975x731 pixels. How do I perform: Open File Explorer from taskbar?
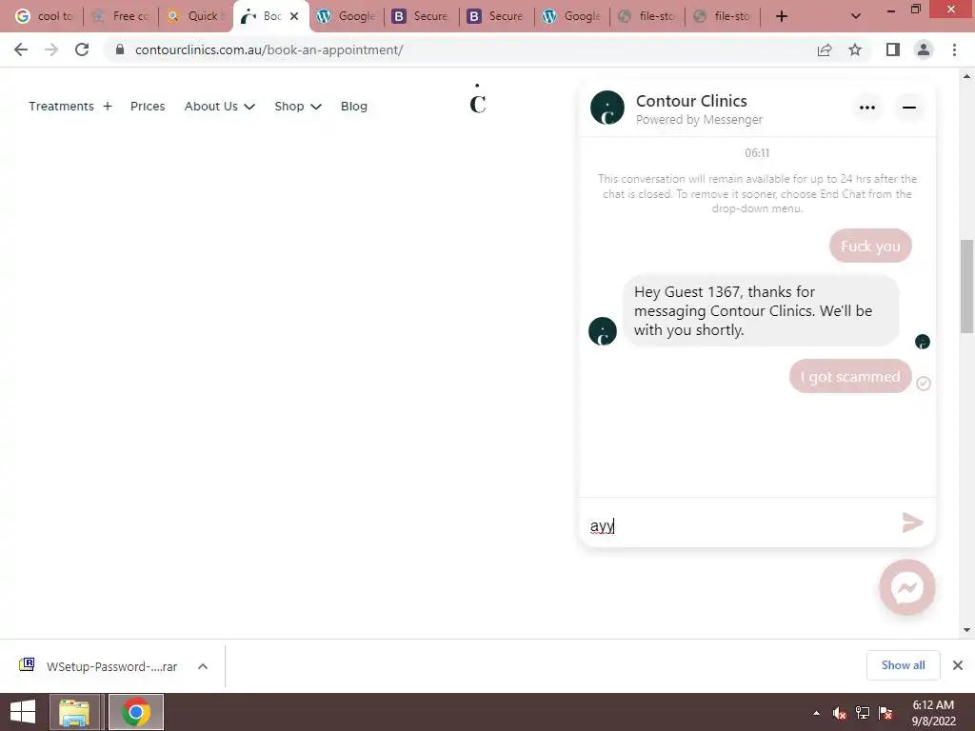[x=74, y=712]
